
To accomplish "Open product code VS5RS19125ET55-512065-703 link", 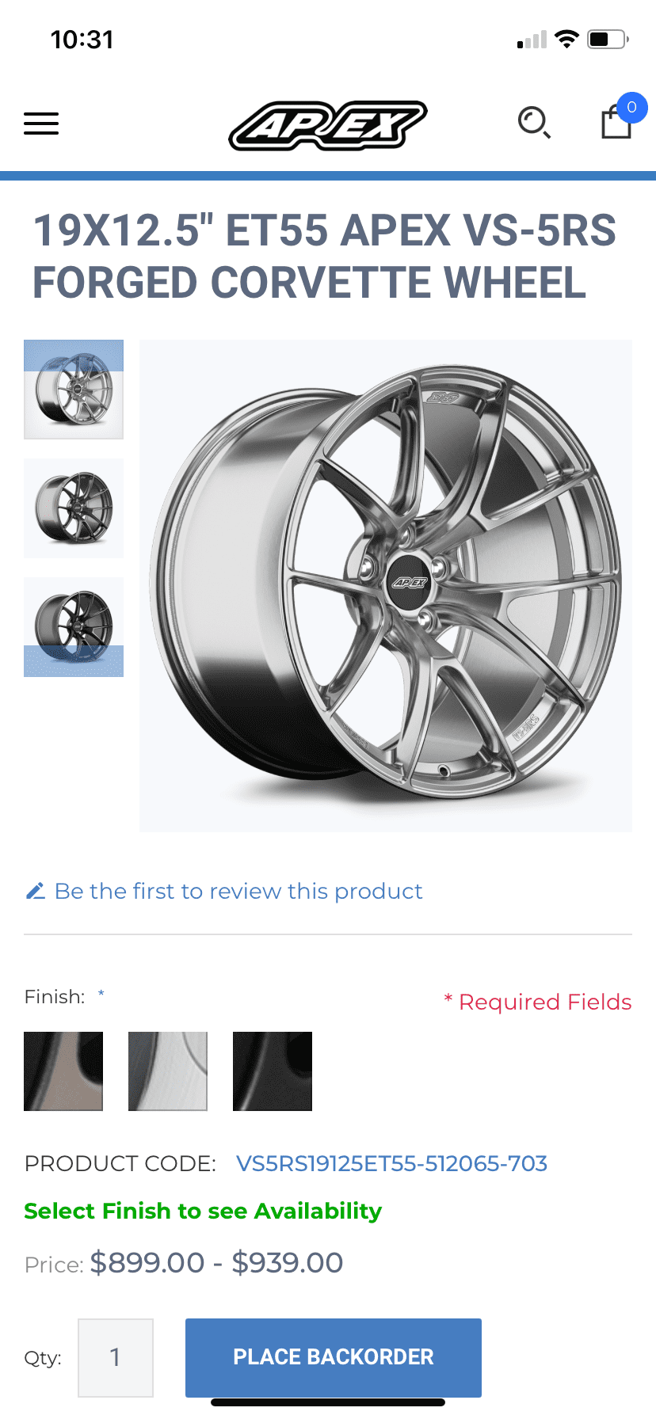I will tap(391, 1163).
